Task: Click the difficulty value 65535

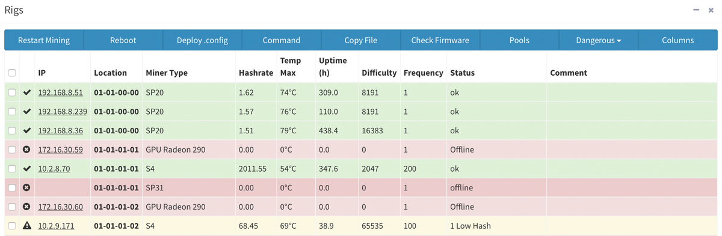Action: coord(372,226)
